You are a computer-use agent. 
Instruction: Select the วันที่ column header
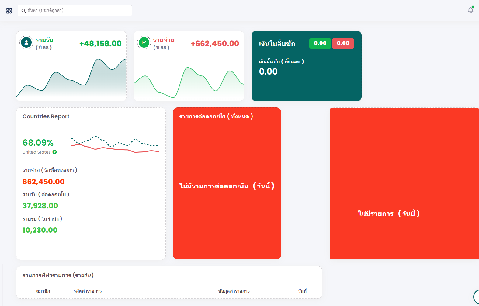(302, 291)
